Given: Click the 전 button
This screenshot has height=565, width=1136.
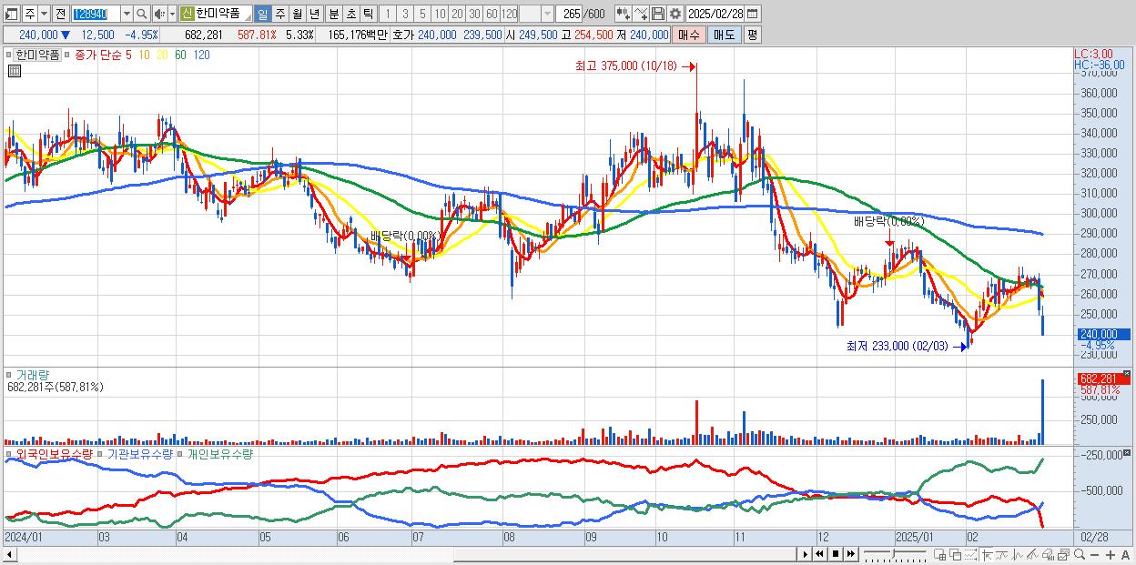Looking at the screenshot, I should [x=60, y=14].
